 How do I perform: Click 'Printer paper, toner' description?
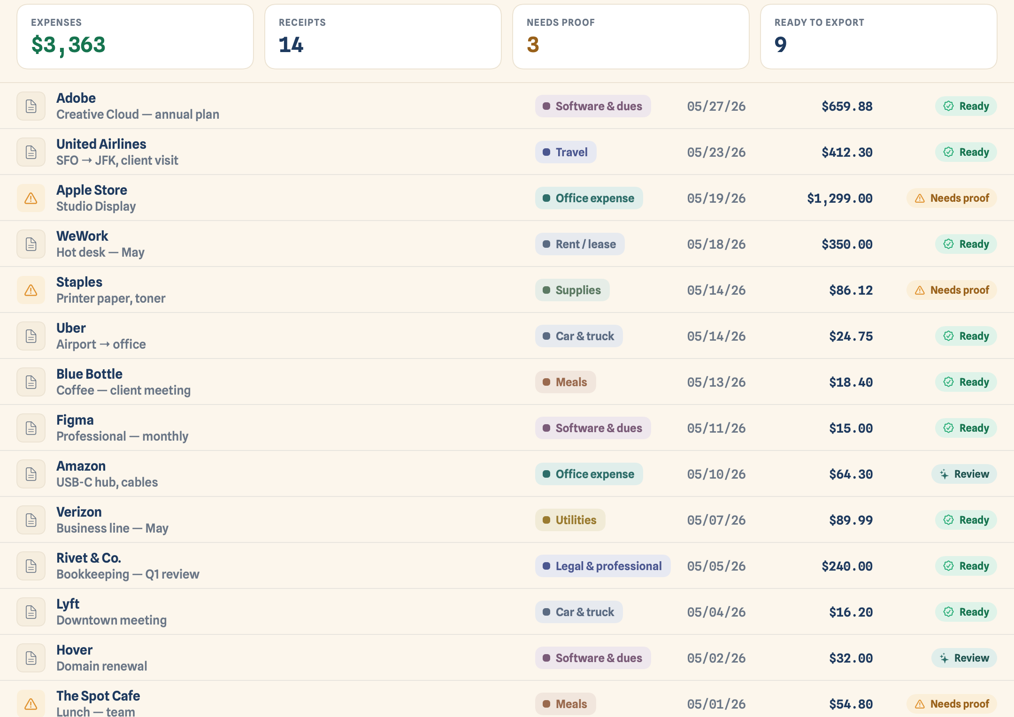coord(111,298)
